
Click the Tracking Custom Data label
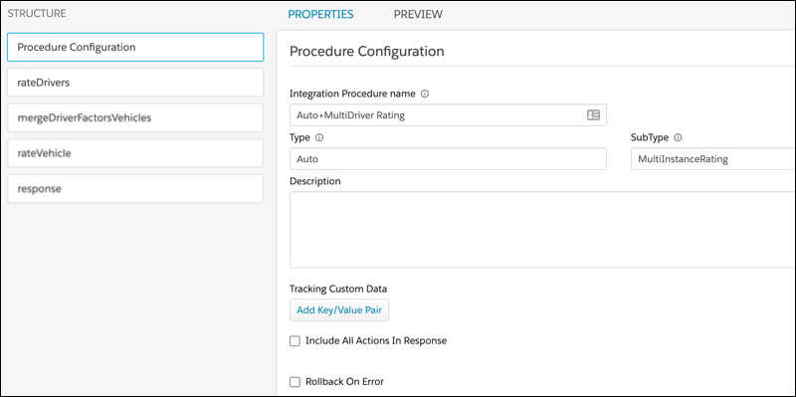(338, 289)
